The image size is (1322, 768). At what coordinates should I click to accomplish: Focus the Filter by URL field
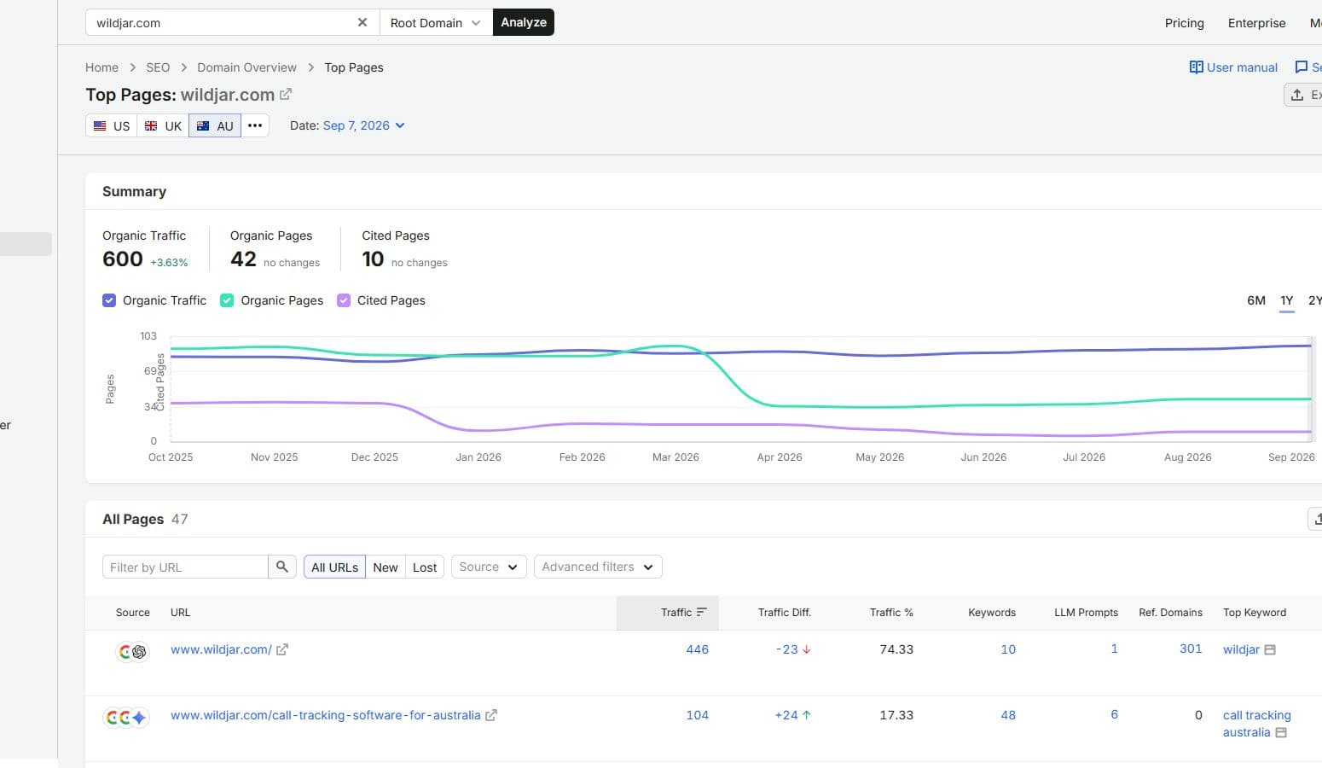[x=185, y=567]
